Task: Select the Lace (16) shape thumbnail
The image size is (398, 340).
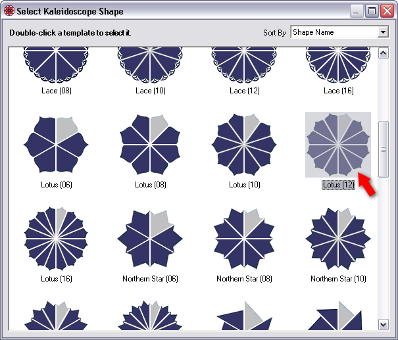Action: coord(338,65)
